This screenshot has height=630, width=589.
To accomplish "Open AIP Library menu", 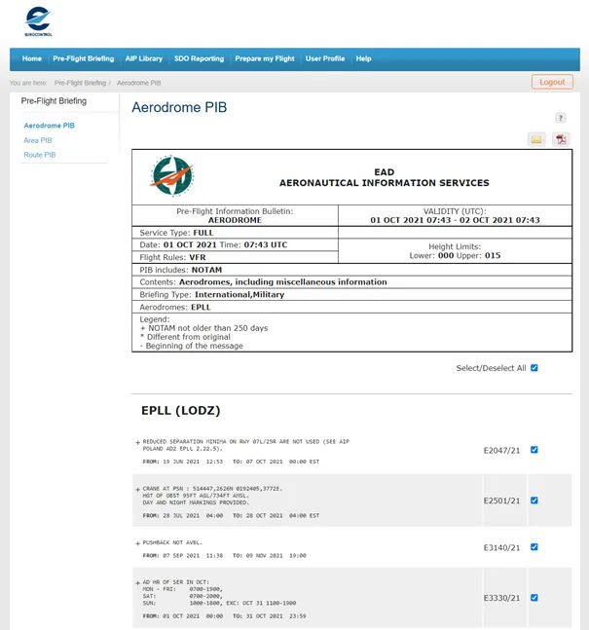I will [144, 58].
